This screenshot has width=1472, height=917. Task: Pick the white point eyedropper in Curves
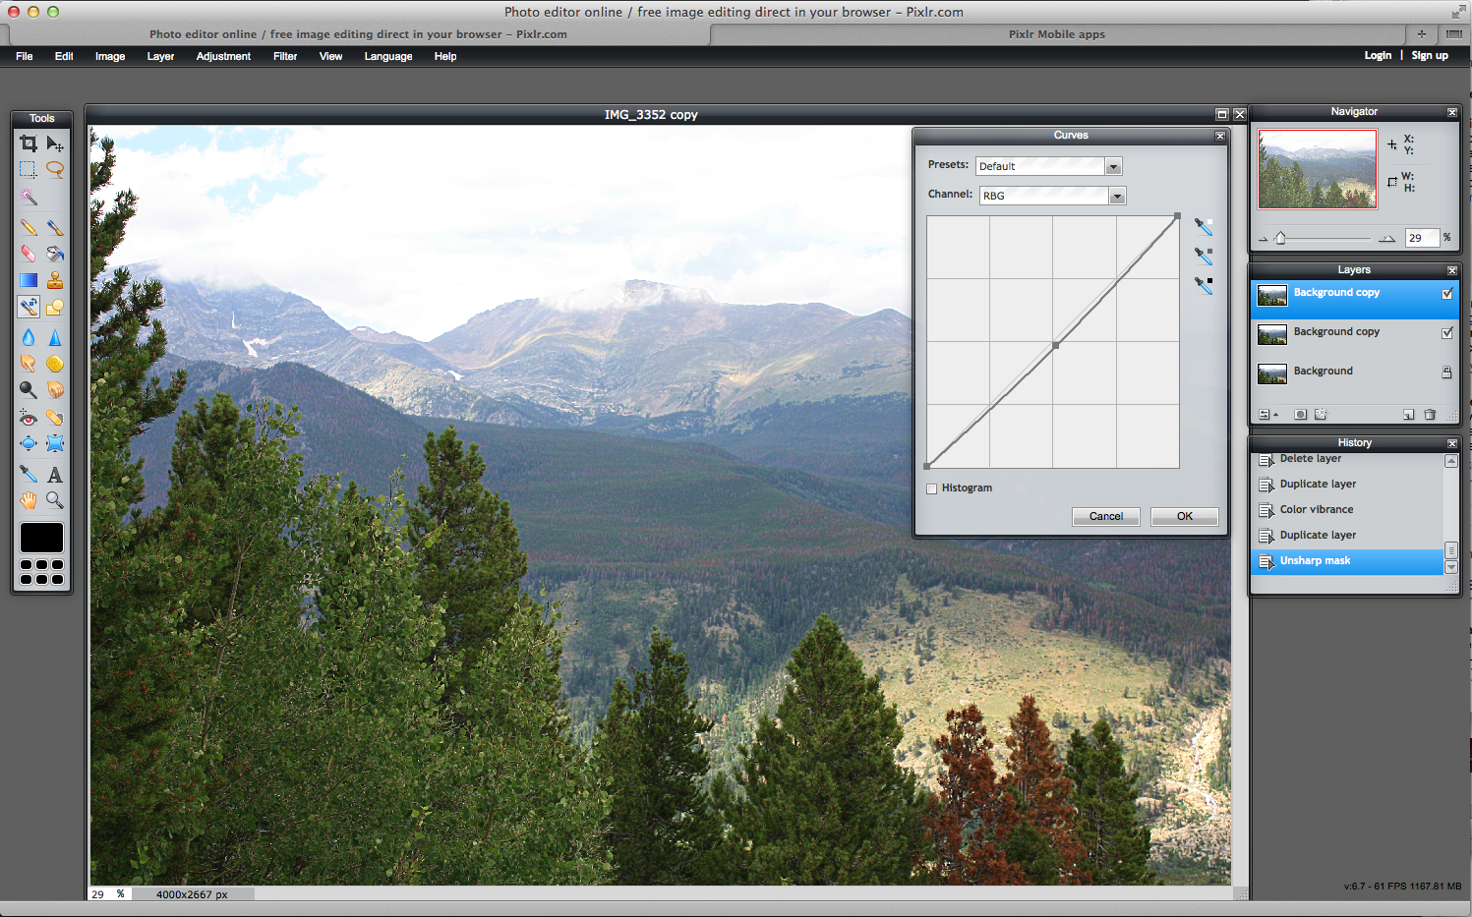coord(1204,226)
